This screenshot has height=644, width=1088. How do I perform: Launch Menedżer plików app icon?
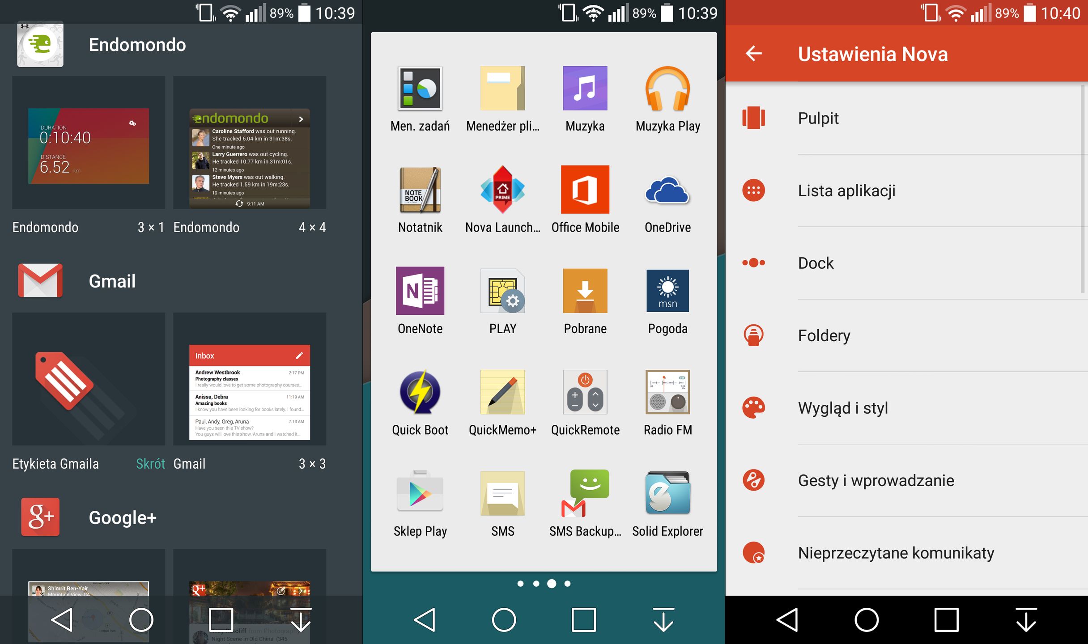pyautogui.click(x=502, y=88)
